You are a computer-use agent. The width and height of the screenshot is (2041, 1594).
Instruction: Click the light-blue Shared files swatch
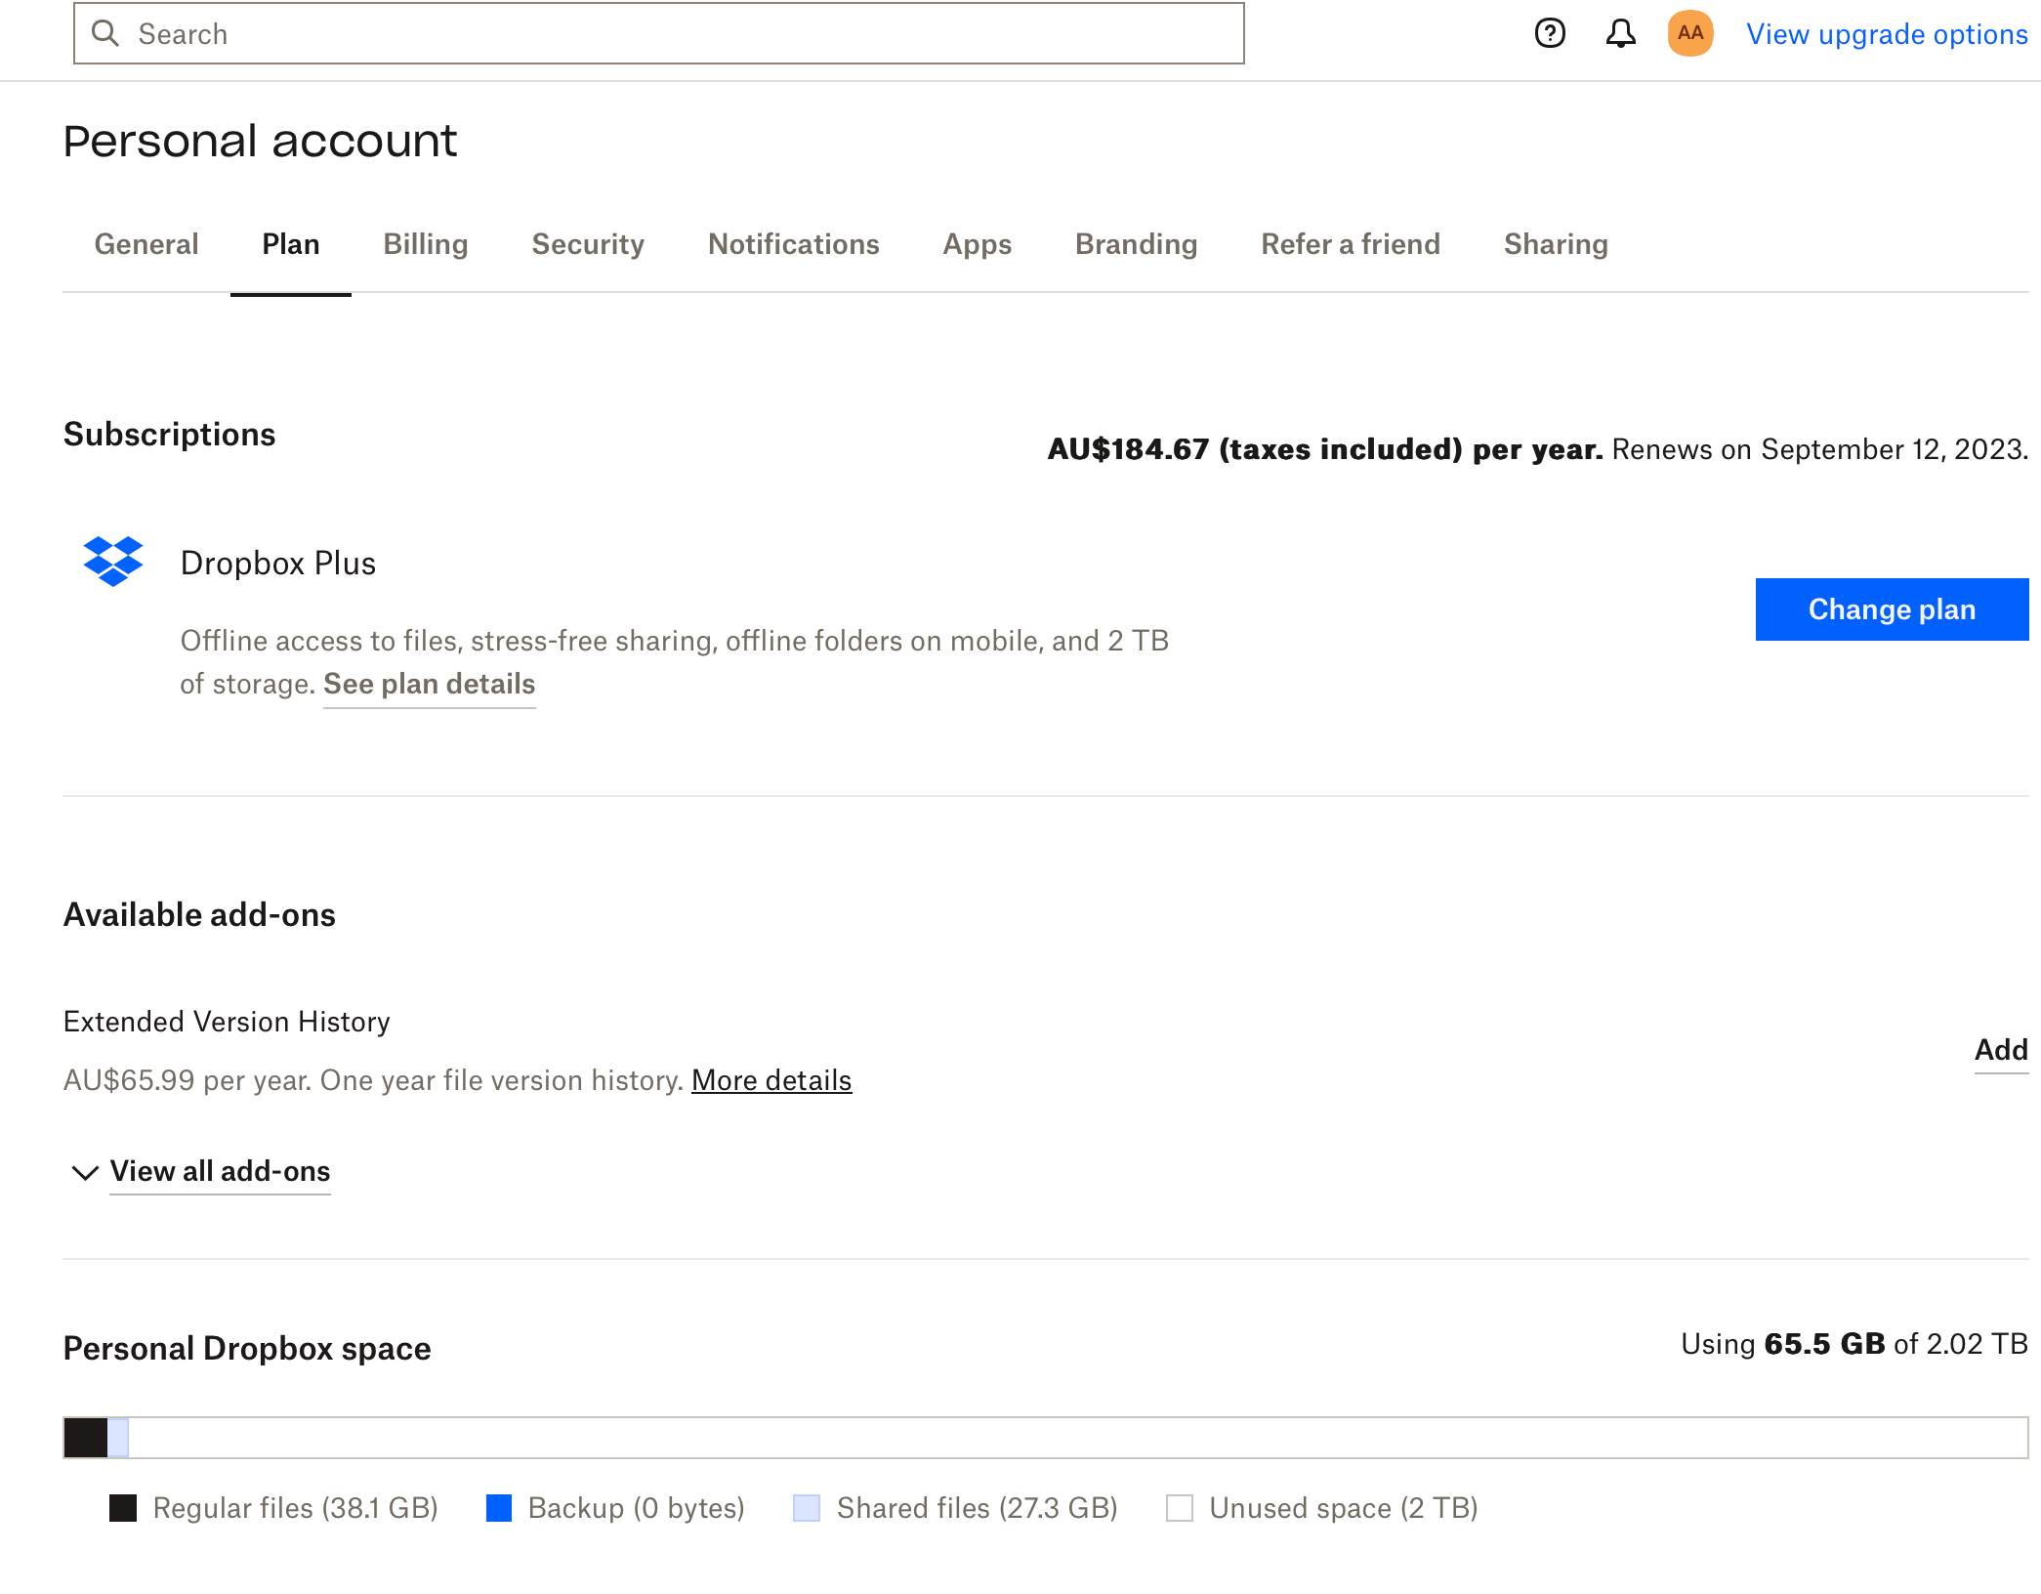click(x=807, y=1508)
